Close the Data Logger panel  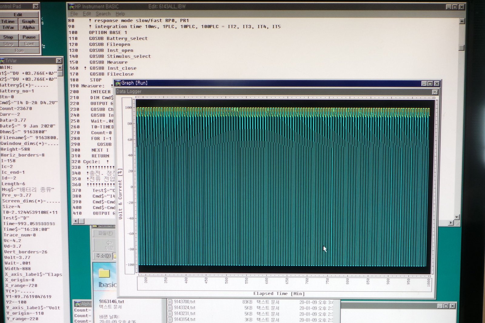435,92
